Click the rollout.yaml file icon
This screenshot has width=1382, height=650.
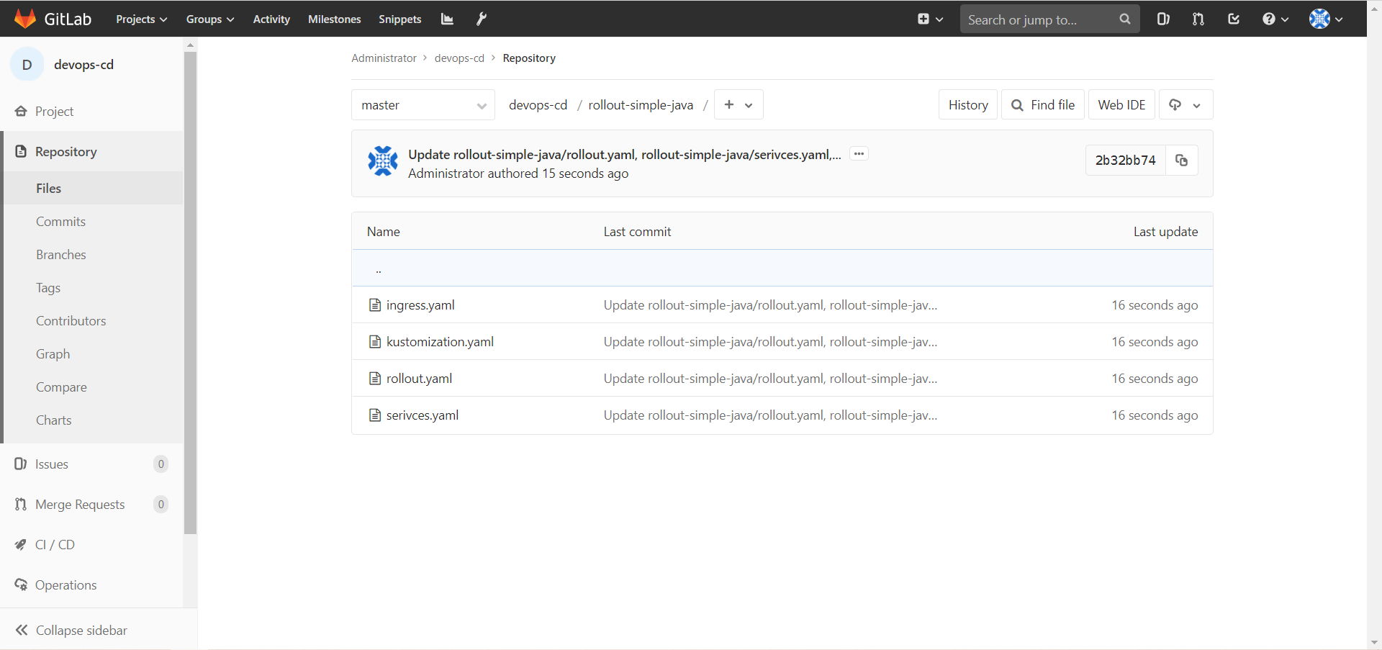tap(375, 379)
